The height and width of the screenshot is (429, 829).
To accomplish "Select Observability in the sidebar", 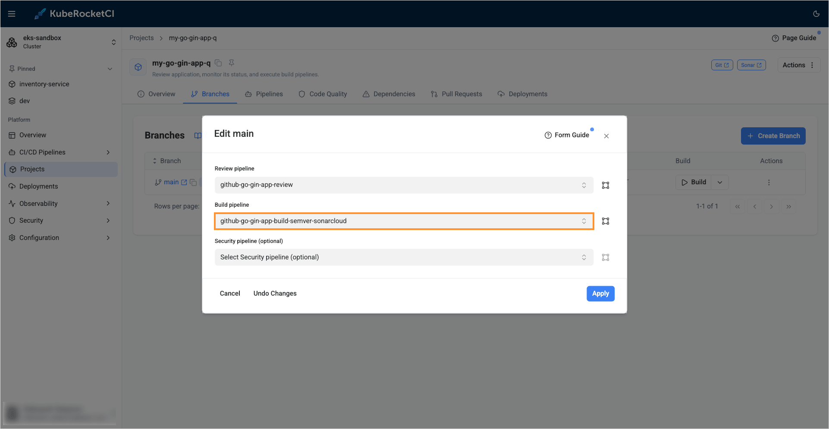I will click(x=38, y=203).
